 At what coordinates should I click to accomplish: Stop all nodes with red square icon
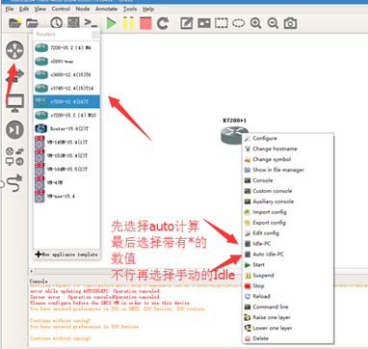(x=145, y=23)
